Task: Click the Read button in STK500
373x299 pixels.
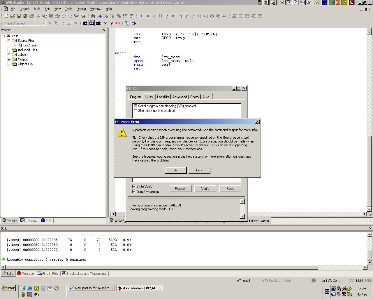Action: coord(230,189)
